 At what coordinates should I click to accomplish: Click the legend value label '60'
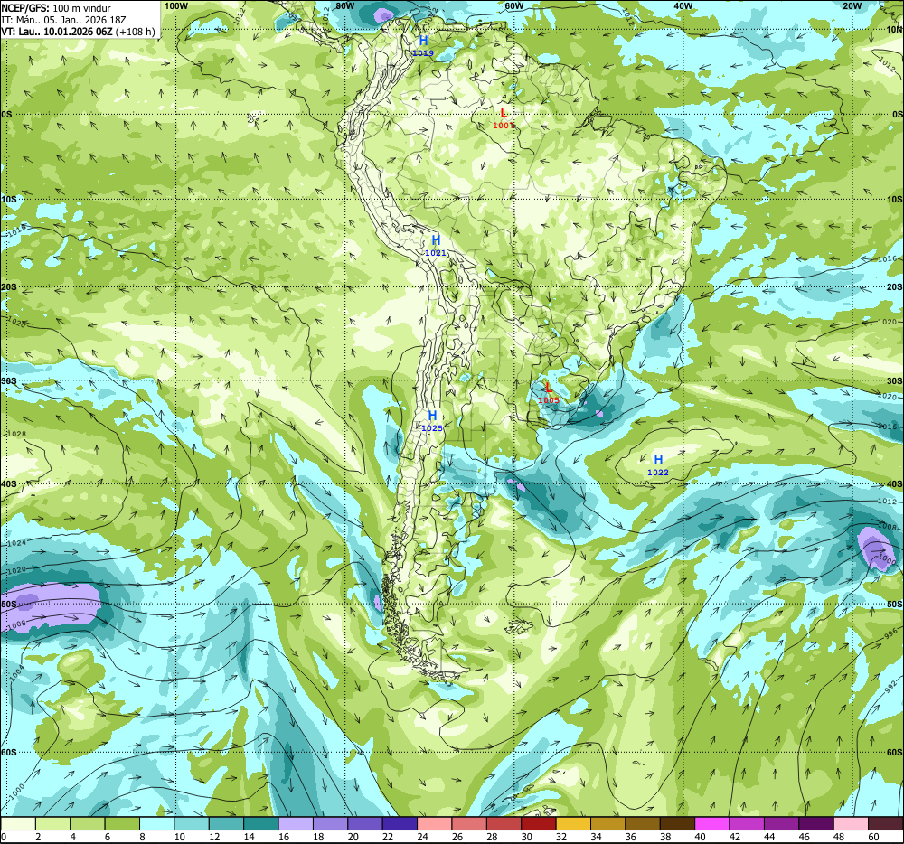pyautogui.click(x=873, y=837)
